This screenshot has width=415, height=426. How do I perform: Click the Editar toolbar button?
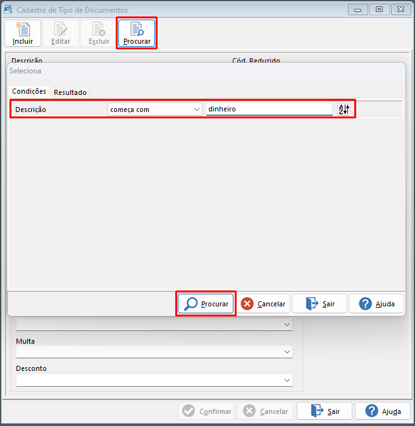[x=61, y=33]
